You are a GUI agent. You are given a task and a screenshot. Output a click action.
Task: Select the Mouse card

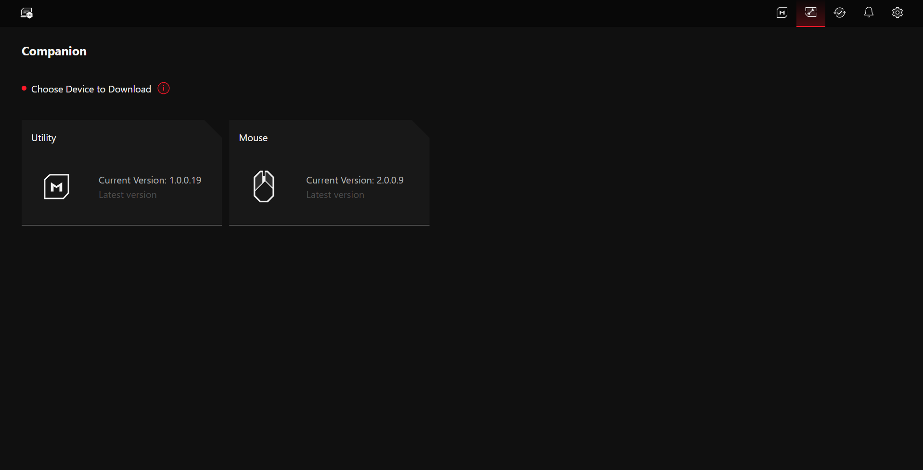[x=329, y=172]
